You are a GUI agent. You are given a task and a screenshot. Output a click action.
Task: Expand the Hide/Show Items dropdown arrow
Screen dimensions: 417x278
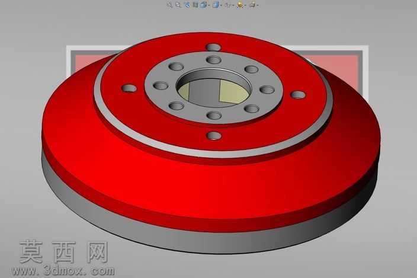233,5
